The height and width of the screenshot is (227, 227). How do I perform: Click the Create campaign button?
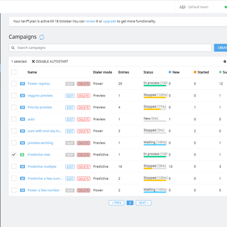point(220,48)
